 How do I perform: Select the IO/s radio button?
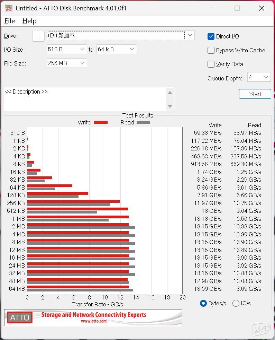point(236,303)
